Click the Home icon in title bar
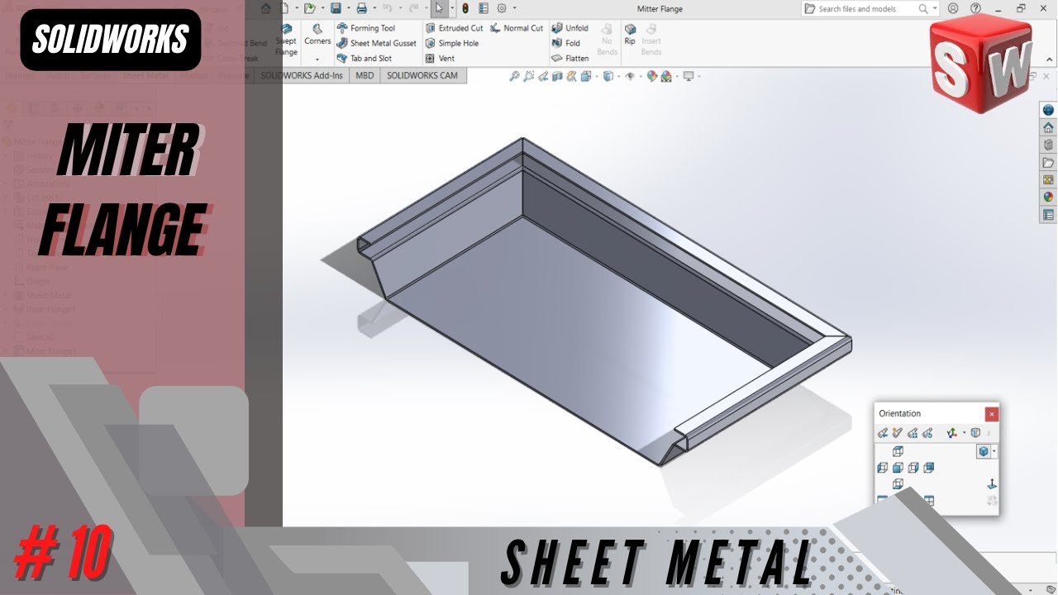Viewport: 1058px width, 595px height. click(x=265, y=8)
